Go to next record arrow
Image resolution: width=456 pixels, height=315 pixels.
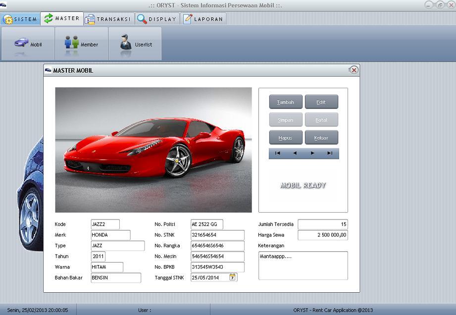[312, 153]
